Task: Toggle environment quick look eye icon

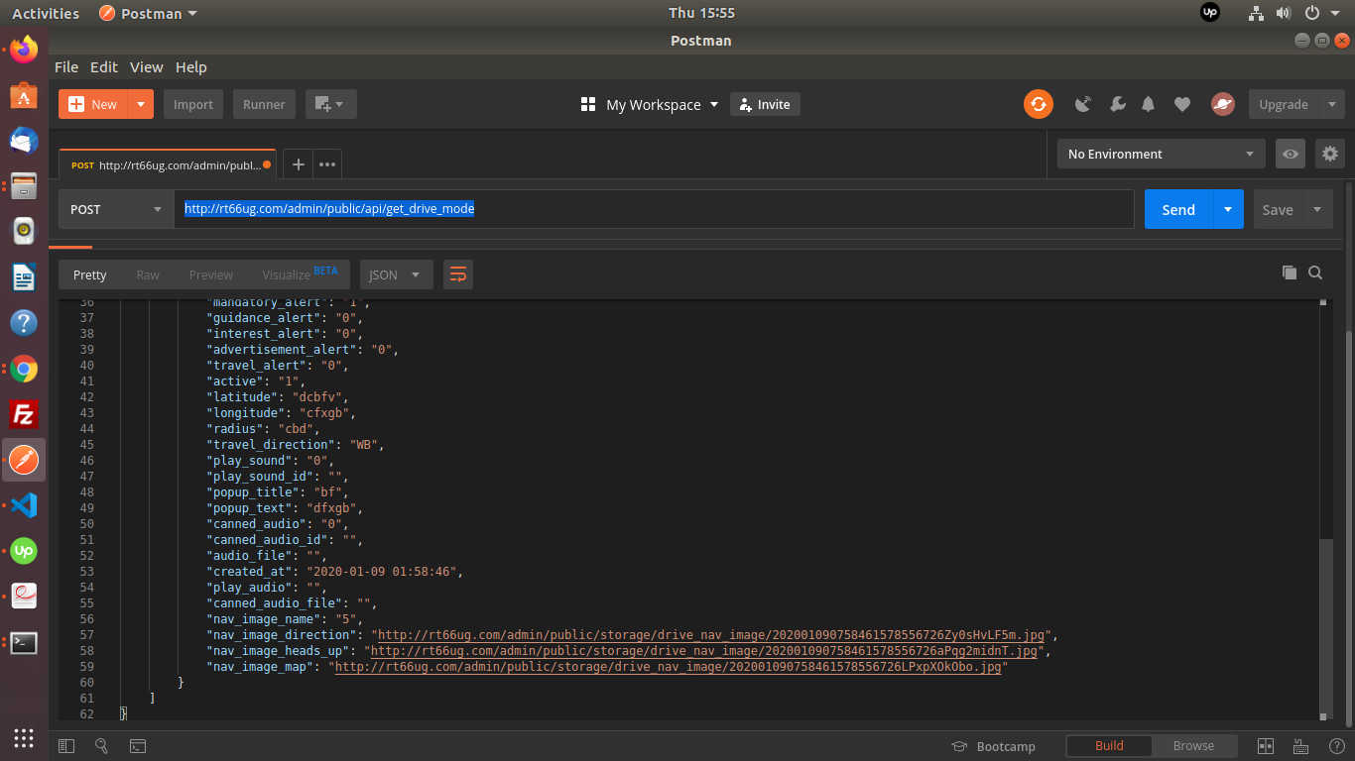Action: 1290,154
